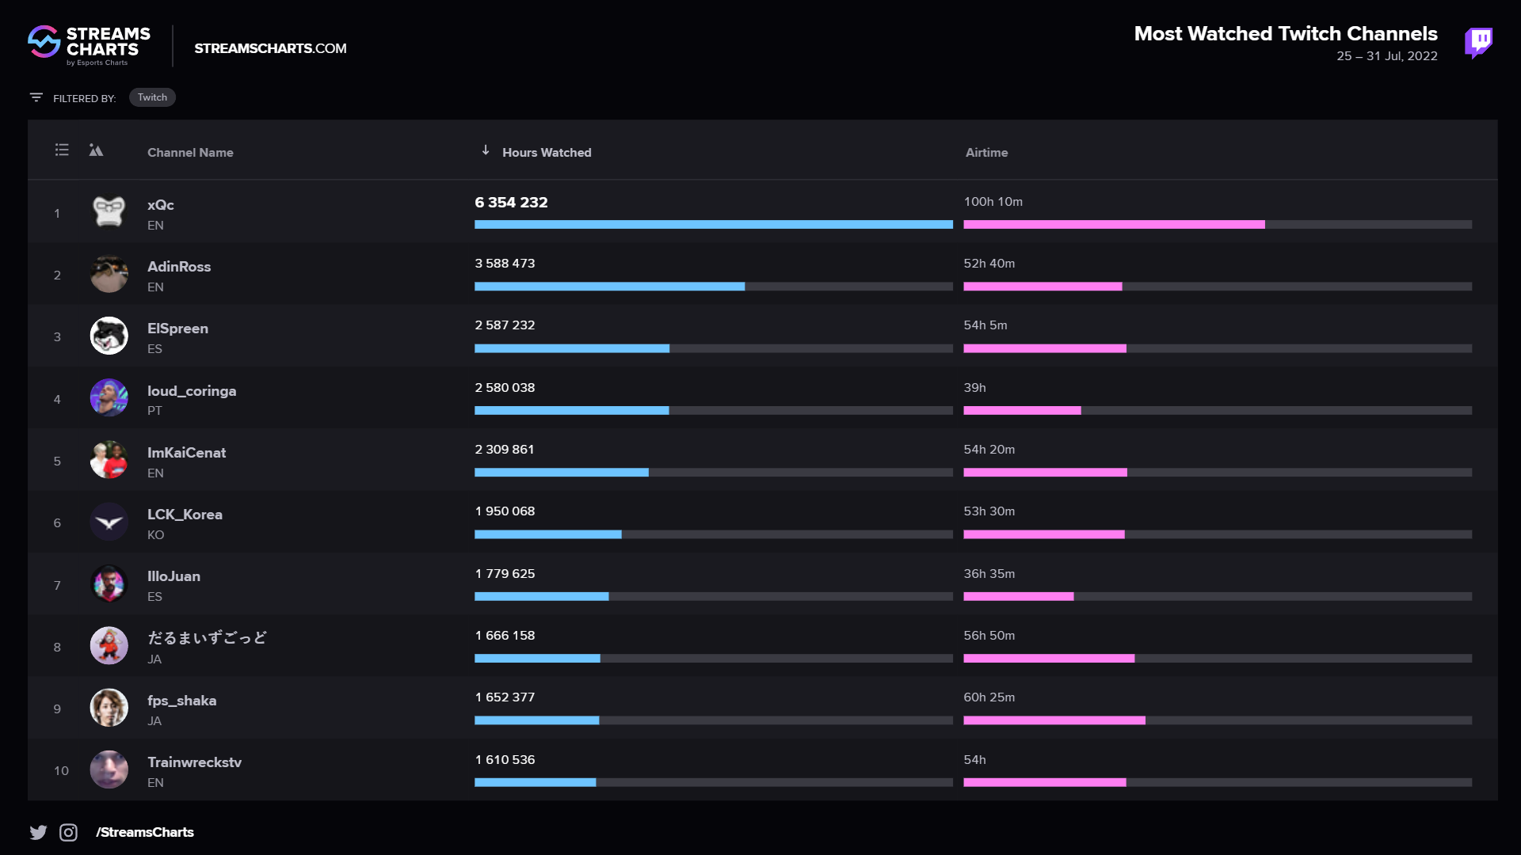The height and width of the screenshot is (855, 1521).
Task: Sort by Channel Name column header
Action: [190, 153]
